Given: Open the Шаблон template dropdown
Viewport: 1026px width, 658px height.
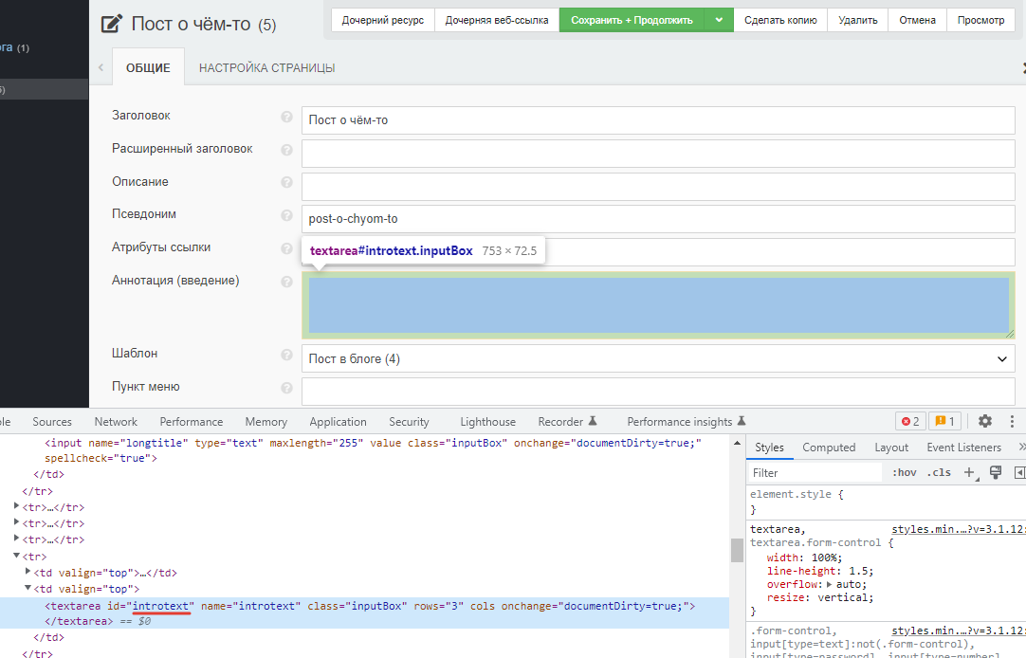Looking at the screenshot, I should pos(658,358).
